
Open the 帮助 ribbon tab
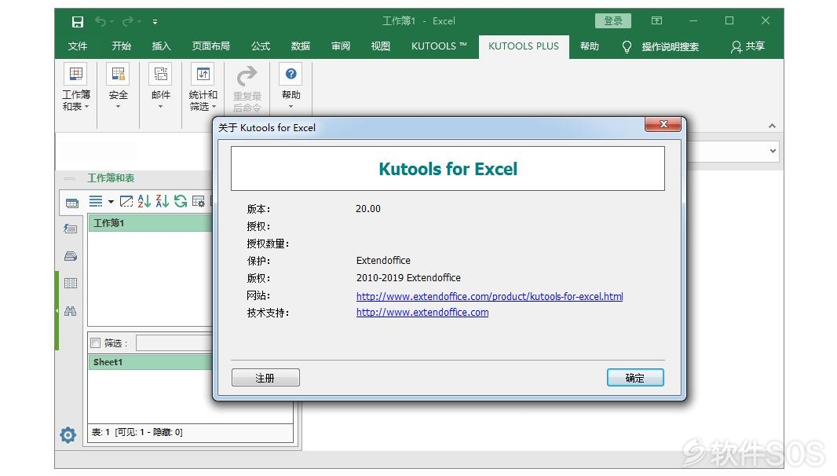tap(590, 46)
